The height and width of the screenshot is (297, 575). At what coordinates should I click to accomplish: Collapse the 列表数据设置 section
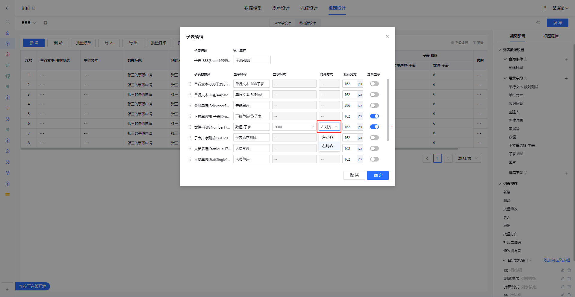[500, 50]
